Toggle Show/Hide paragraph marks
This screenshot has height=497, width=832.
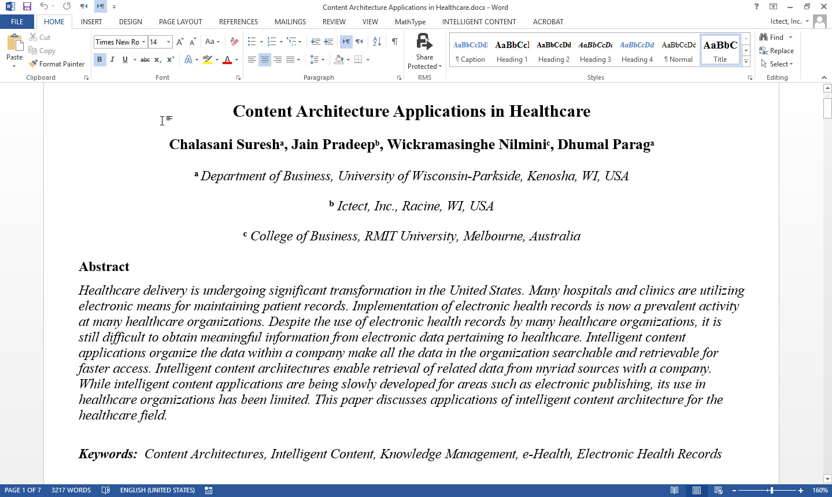[x=395, y=42]
